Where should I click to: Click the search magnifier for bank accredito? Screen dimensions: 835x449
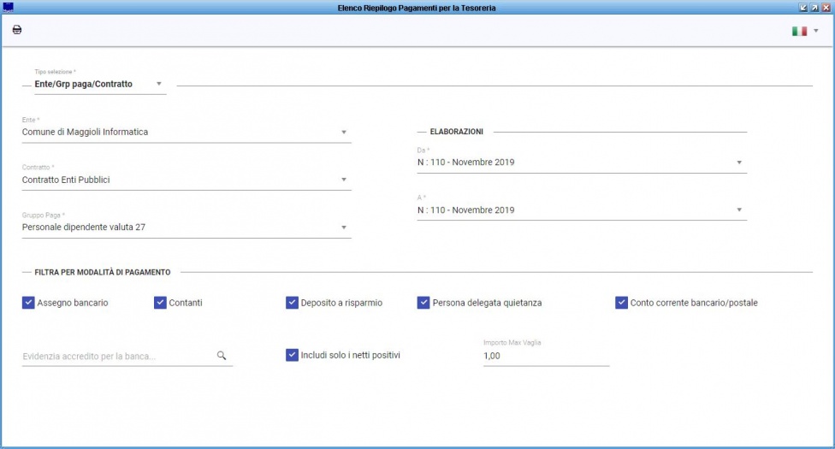(222, 355)
